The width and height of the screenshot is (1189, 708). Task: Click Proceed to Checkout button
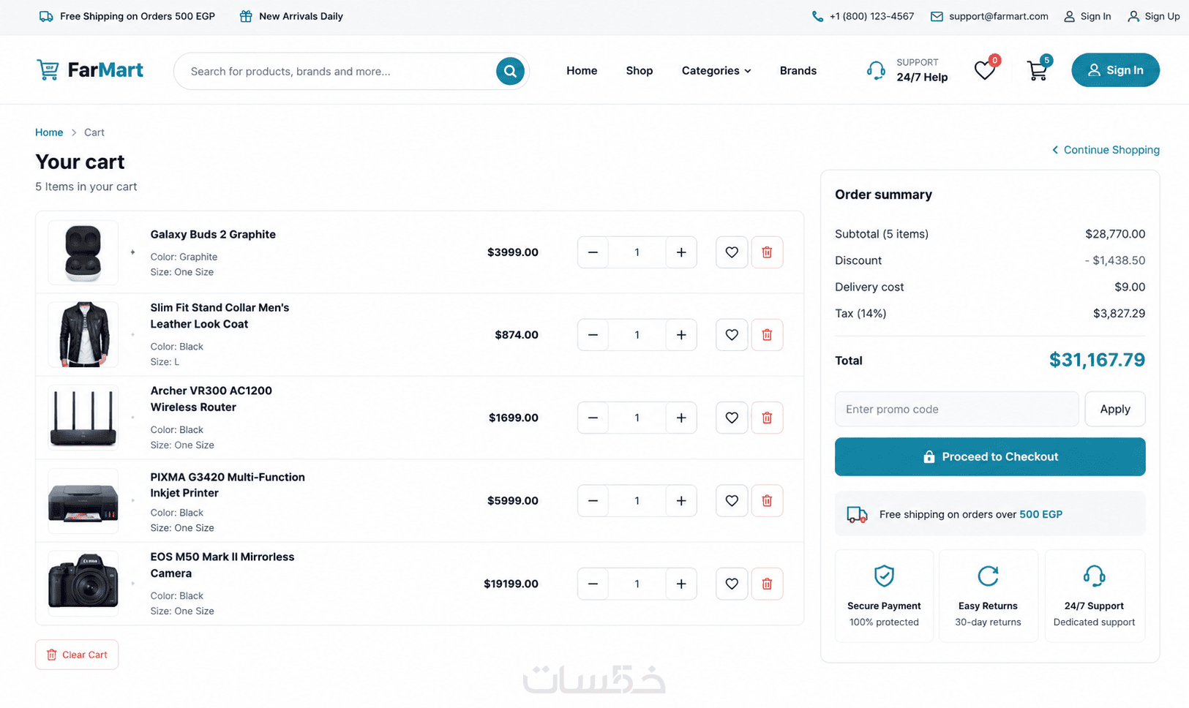[x=990, y=456]
